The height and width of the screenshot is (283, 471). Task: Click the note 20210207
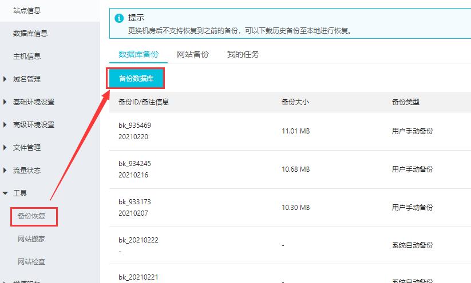[x=133, y=213]
